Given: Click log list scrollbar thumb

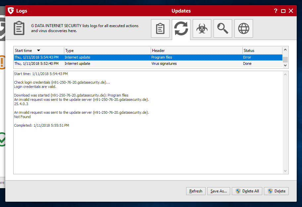Looking at the screenshot, I should coord(285,60).
